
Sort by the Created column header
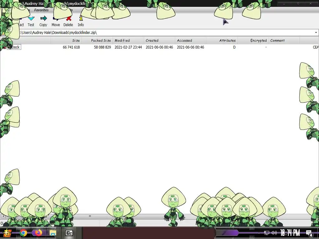pyautogui.click(x=159, y=40)
